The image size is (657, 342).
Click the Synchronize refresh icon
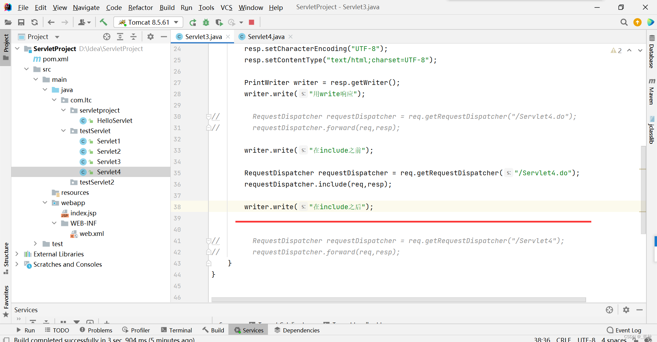click(x=35, y=22)
